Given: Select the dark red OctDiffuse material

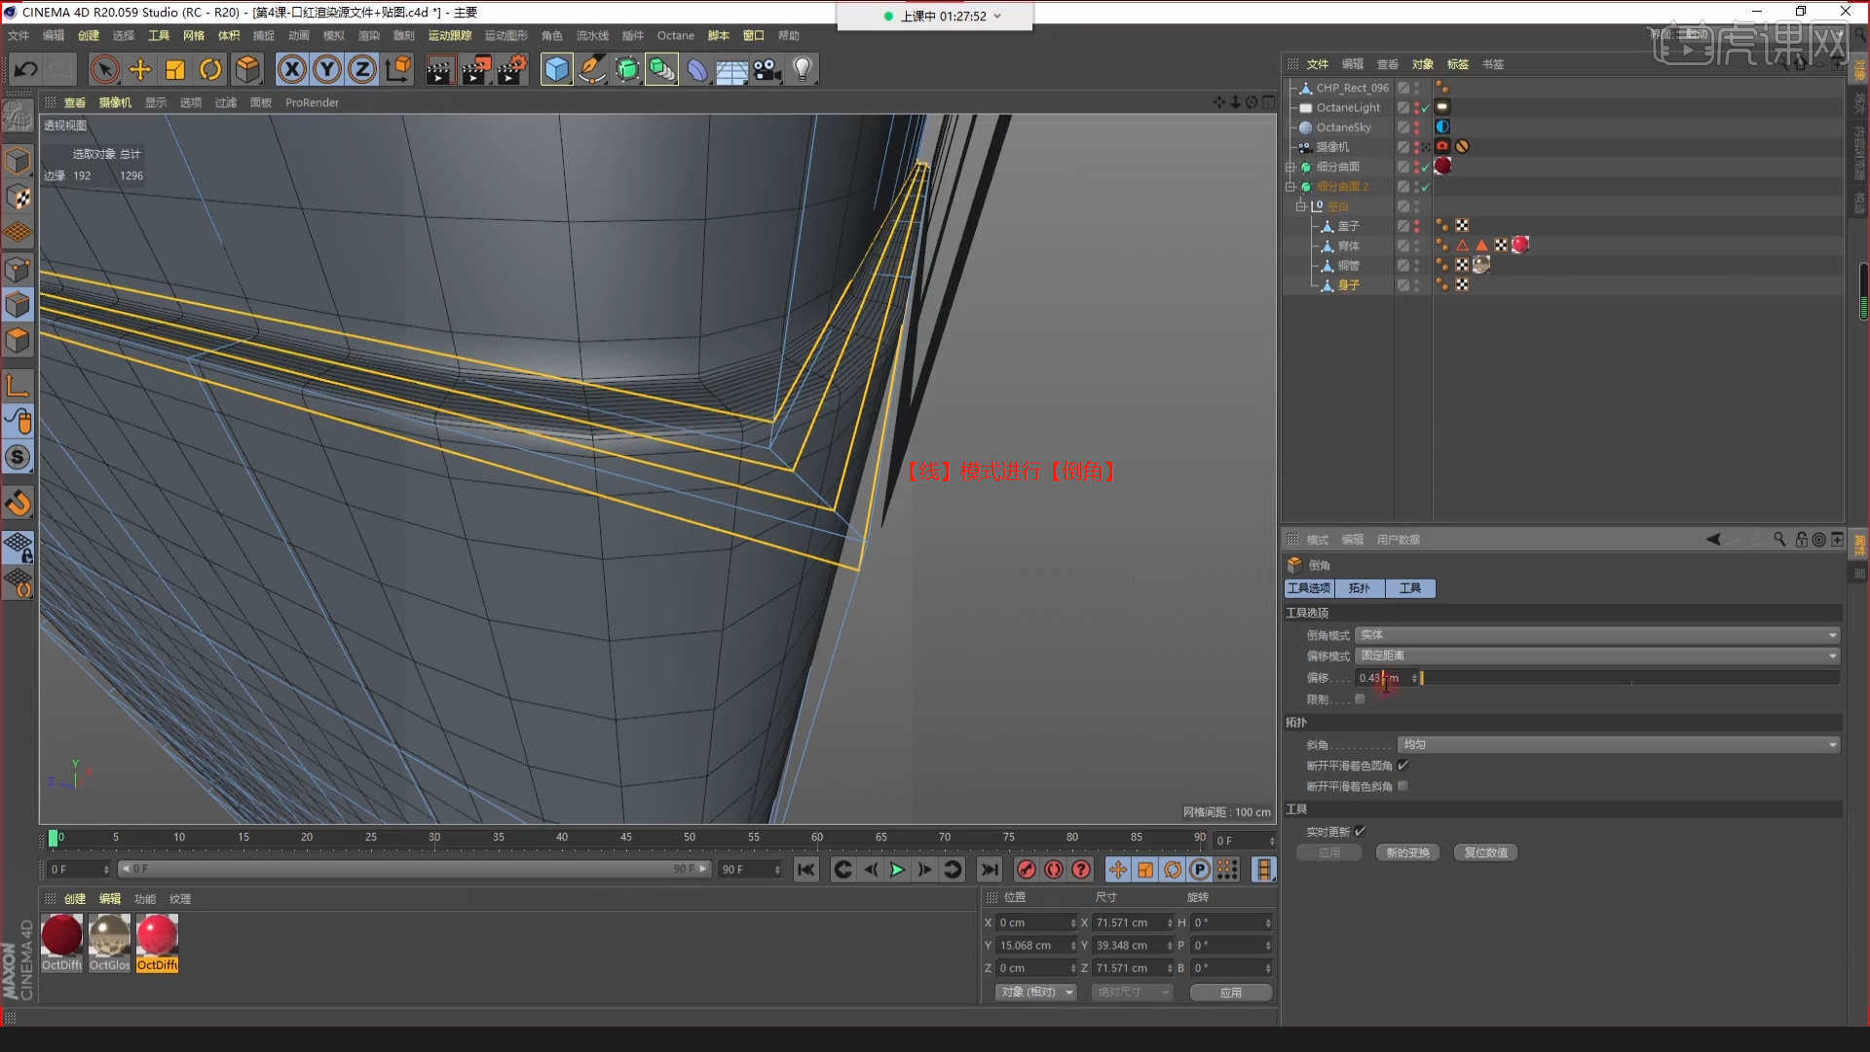Looking at the screenshot, I should pyautogui.click(x=61, y=935).
